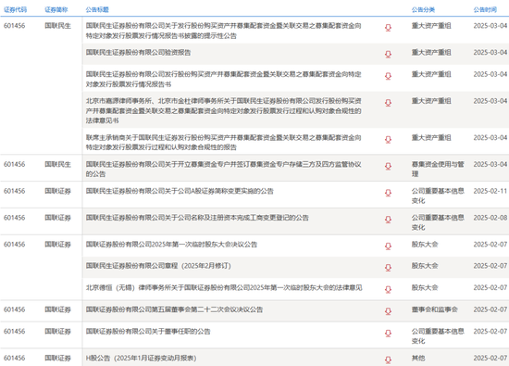This screenshot has width=509, height=366.
Task: Open the 章程（2025年2月修订）title
Action: 158,266
